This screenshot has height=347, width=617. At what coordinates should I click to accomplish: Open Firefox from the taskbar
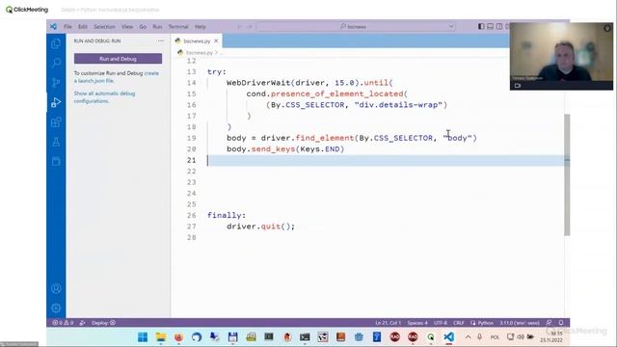point(178,337)
